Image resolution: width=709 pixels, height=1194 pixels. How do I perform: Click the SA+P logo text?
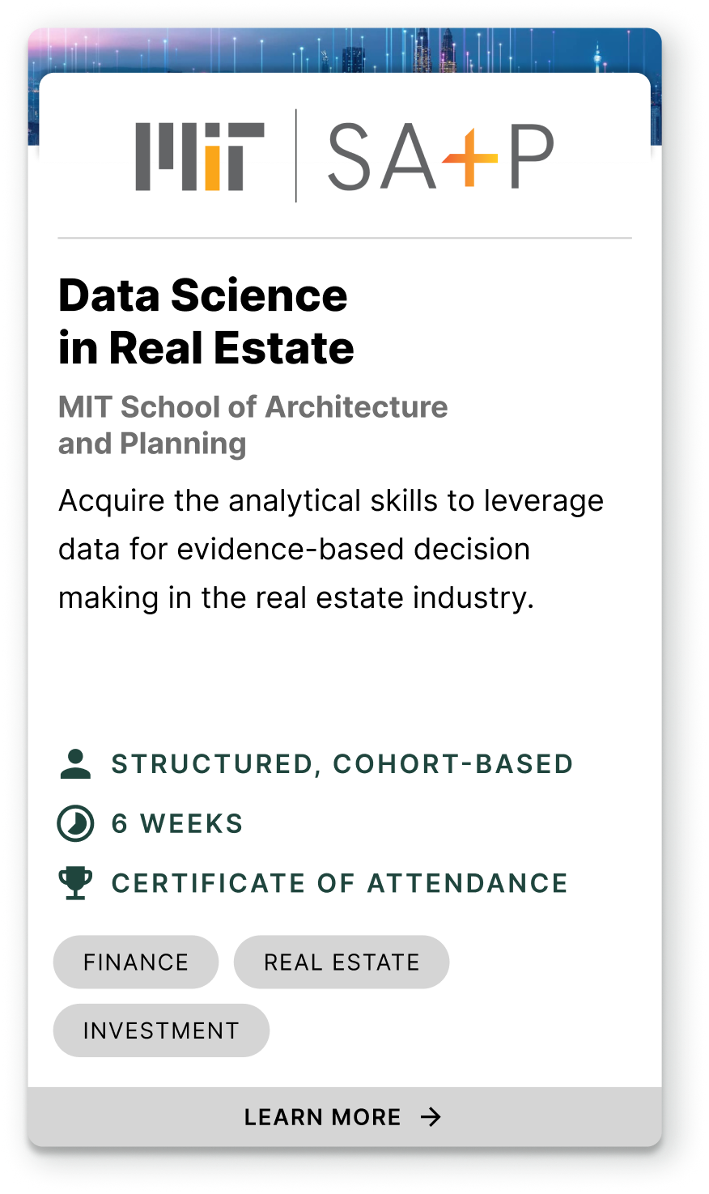coord(440,156)
